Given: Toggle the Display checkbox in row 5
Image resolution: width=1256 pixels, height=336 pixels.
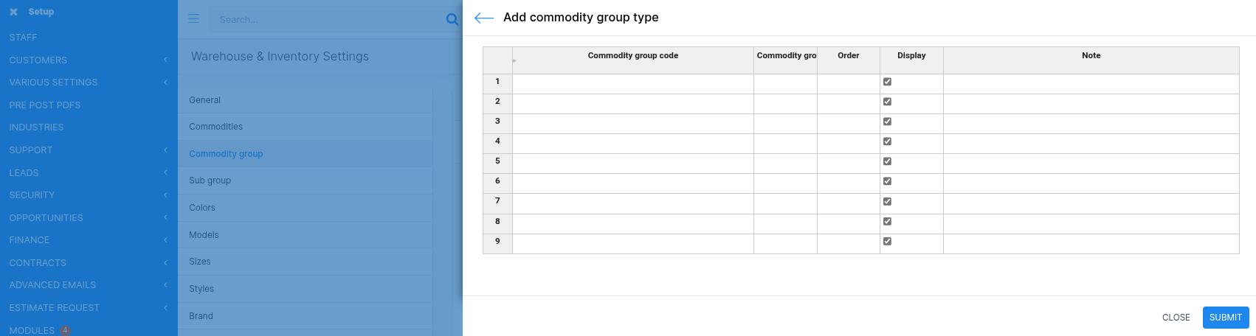Looking at the screenshot, I should pos(887,161).
